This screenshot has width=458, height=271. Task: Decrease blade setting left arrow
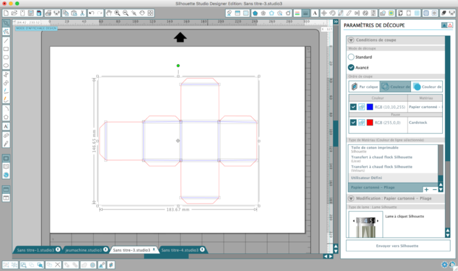[354, 221]
